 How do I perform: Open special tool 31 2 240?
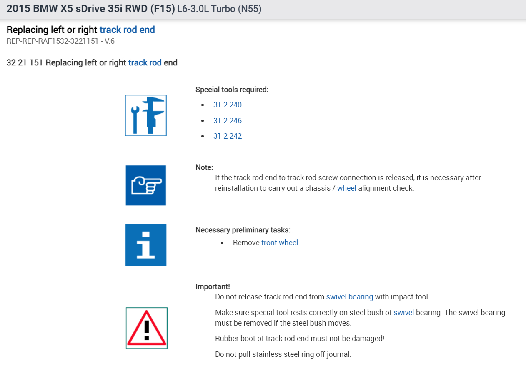click(227, 105)
